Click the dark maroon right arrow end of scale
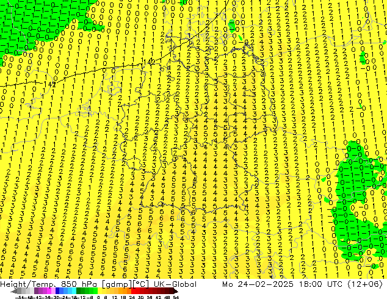 click(176, 291)
